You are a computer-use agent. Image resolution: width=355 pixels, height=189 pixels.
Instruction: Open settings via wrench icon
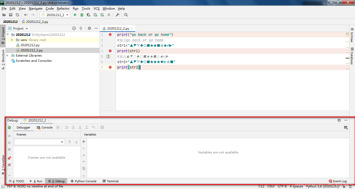[x=117, y=15]
